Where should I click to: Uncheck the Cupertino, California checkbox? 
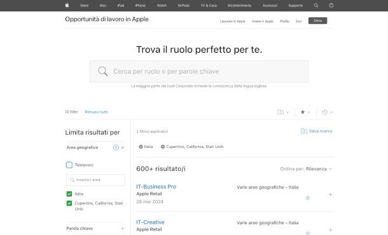[69, 203]
